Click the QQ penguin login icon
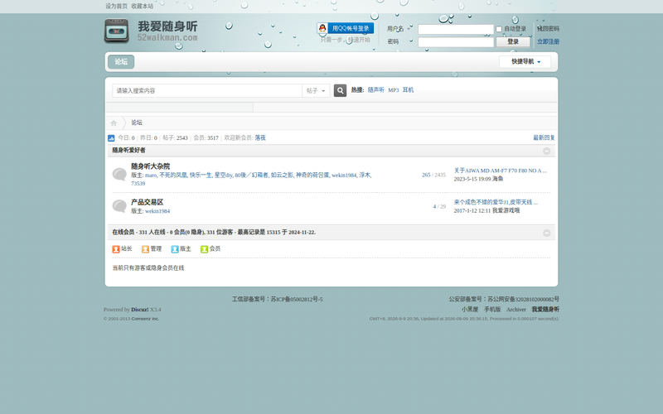Viewport: 663px width, 414px height. [322, 28]
